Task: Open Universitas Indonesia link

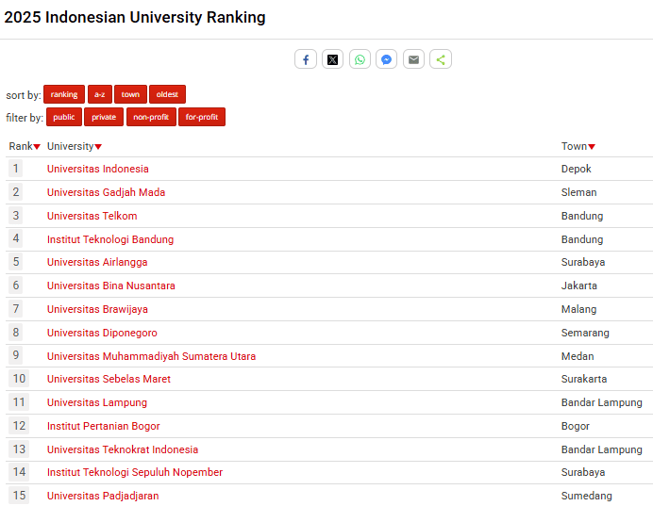Action: 98,169
